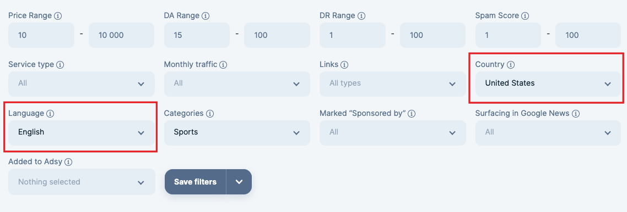This screenshot has height=212, width=627.
Task: Click the info icon next to DA Range
Action: 206,16
